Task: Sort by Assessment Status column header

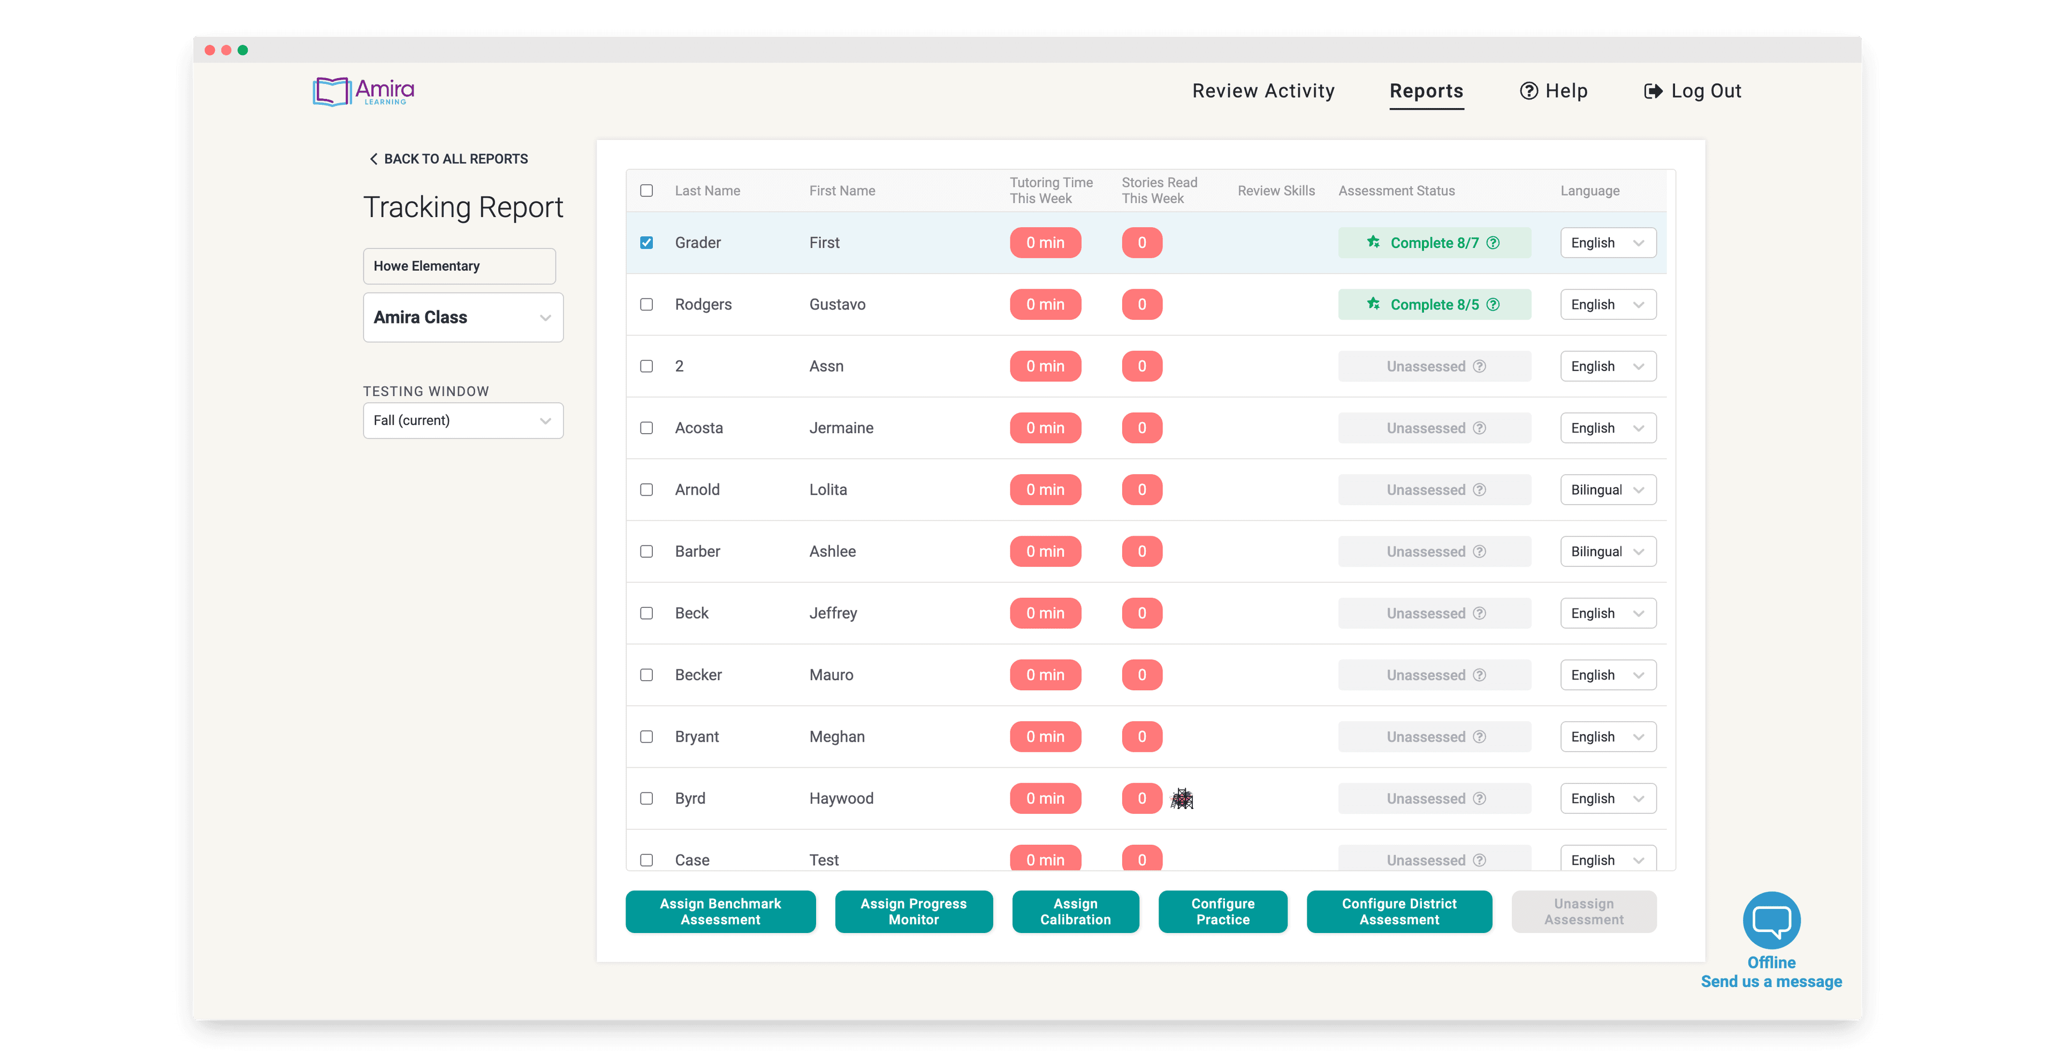Action: click(1396, 190)
